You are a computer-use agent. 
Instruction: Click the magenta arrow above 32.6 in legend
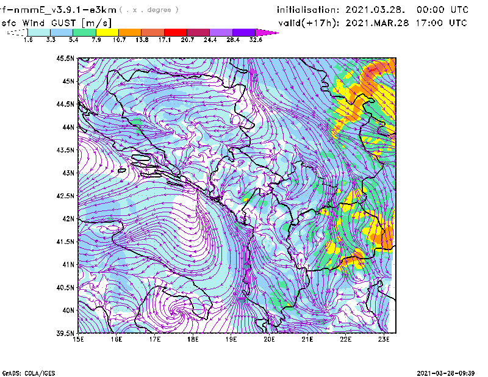[x=267, y=32]
